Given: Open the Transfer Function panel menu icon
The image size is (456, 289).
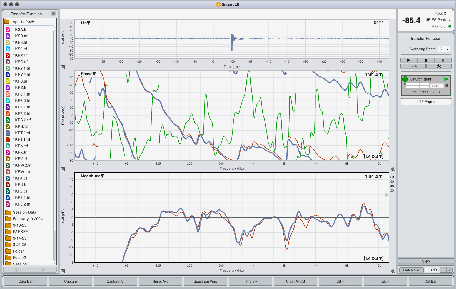Looking at the screenshot, I should (53, 14).
